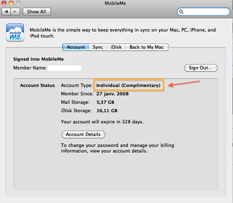The width and height of the screenshot is (233, 203).
Task: Open the Sync tab
Action: click(98, 47)
